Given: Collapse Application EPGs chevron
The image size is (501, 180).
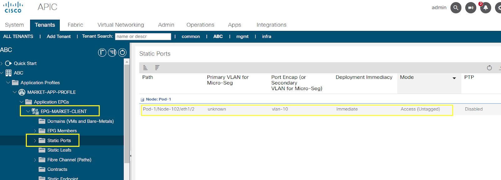Looking at the screenshot, I should coord(22,102).
